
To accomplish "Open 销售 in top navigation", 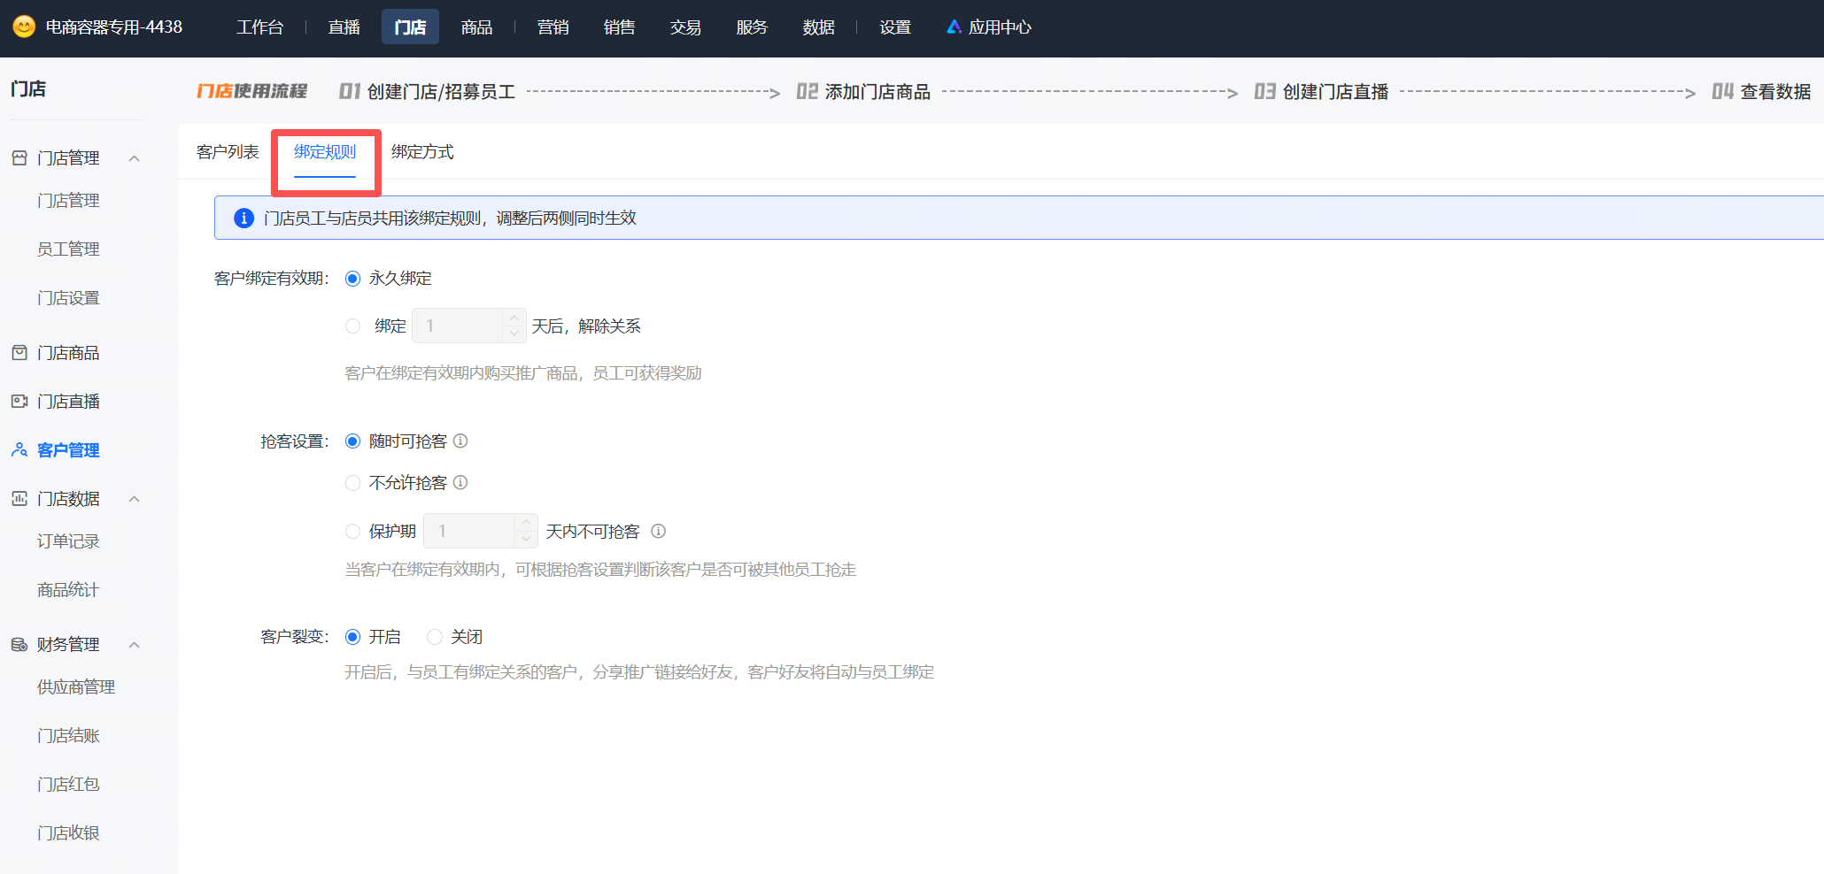I will 619,27.
